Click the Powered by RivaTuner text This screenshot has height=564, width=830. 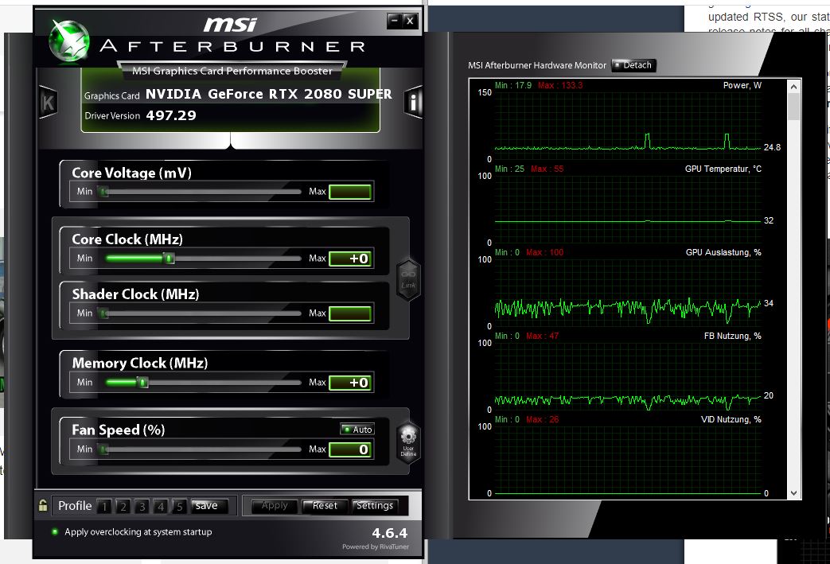(x=376, y=546)
